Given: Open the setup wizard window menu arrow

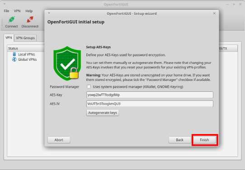Looking at the screenshot, I should (49, 13).
